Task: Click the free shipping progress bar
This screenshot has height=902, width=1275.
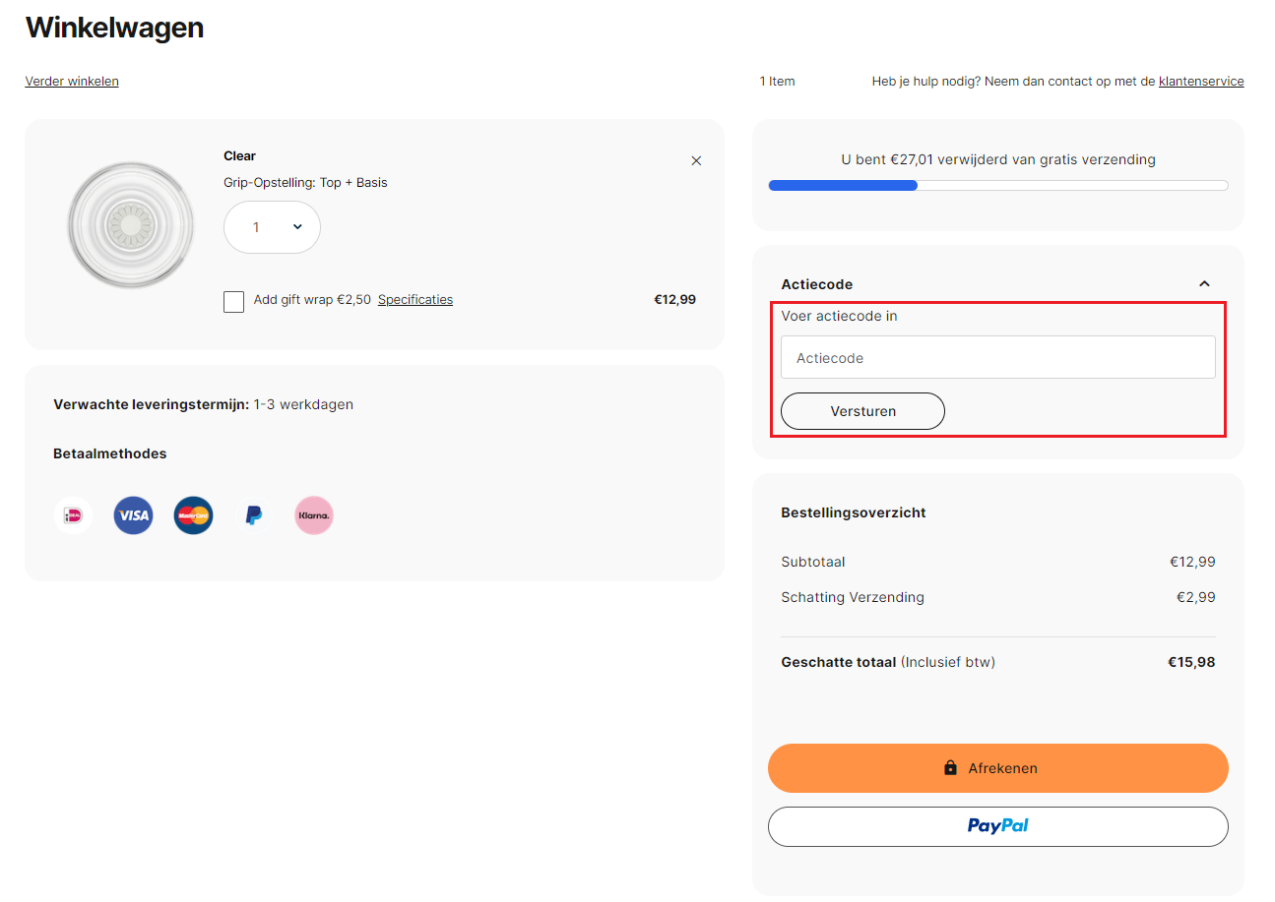Action: pyautogui.click(x=997, y=184)
